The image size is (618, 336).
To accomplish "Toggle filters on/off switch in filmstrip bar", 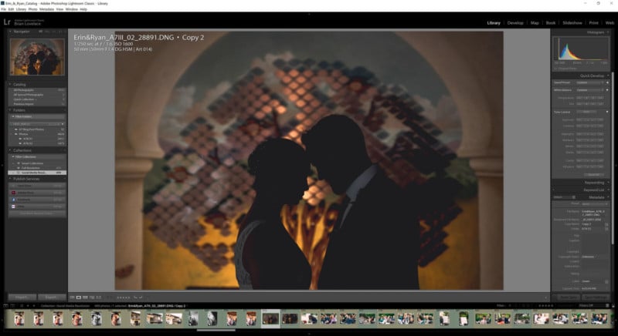I will point(607,305).
